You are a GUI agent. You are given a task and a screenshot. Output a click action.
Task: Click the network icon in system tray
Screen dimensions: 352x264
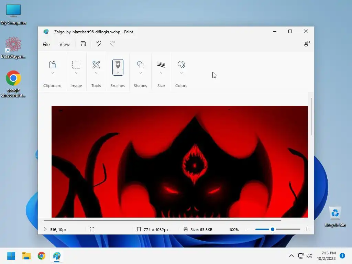pyautogui.click(x=301, y=256)
